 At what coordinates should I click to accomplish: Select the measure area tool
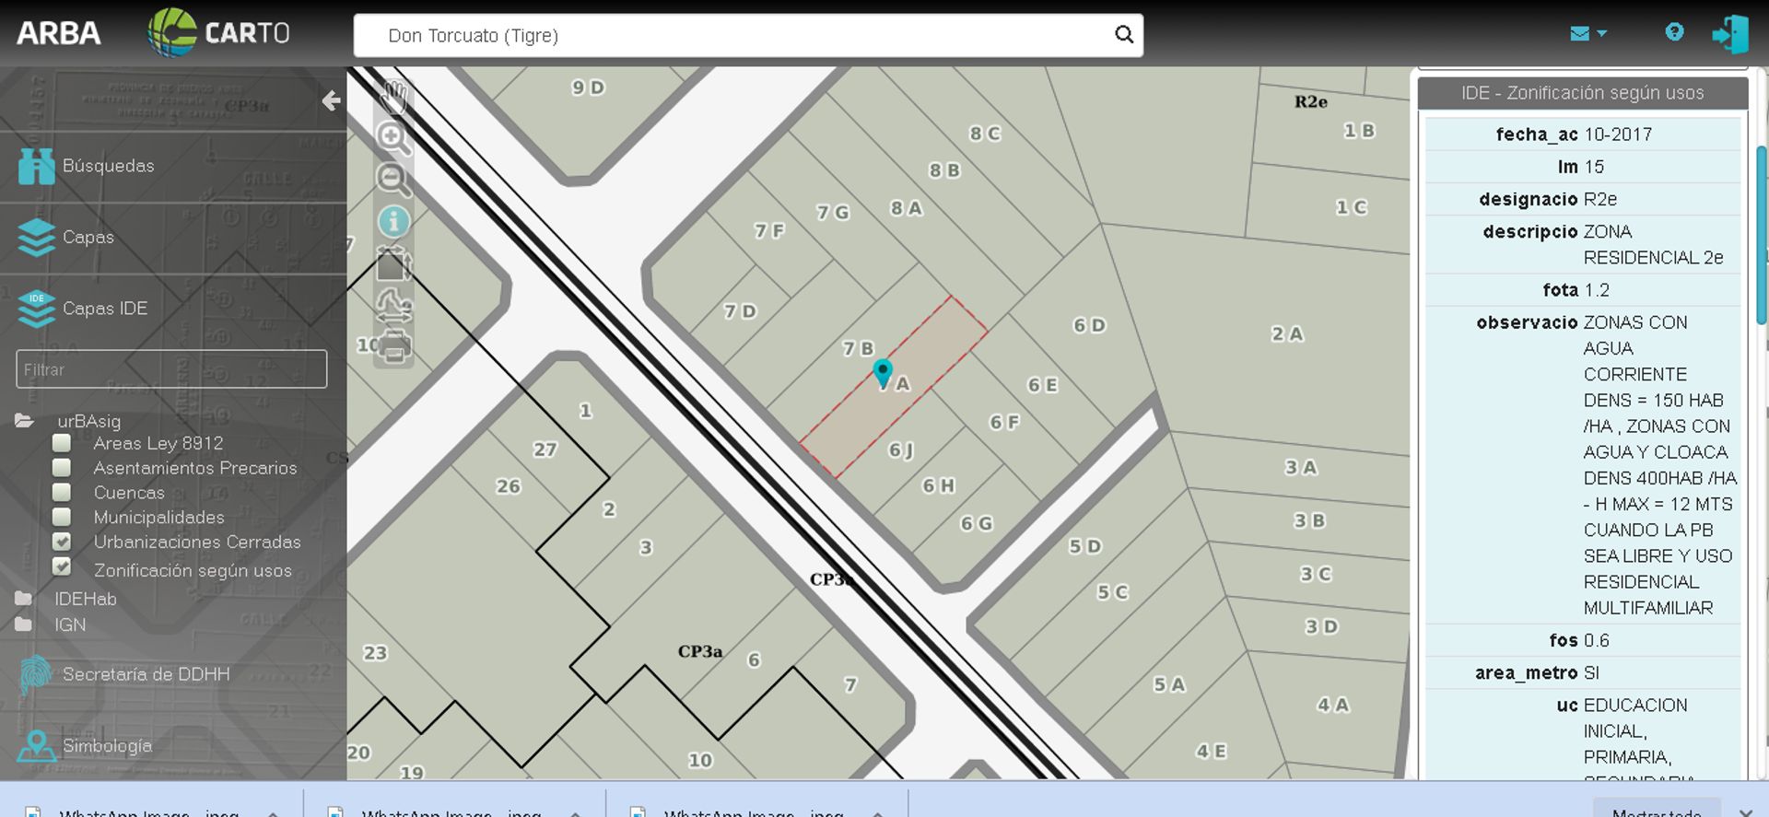coord(393,264)
